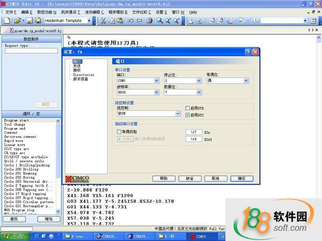The width and height of the screenshot is (322, 241).
Task: Click the scissors cut icon
Action: [x=104, y=20]
